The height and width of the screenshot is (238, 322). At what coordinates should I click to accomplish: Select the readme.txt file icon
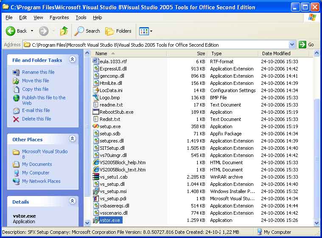pyautogui.click(x=96, y=104)
